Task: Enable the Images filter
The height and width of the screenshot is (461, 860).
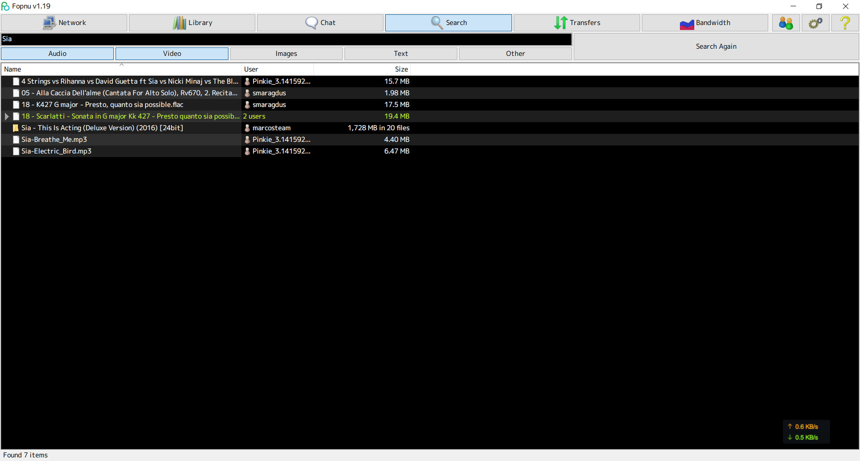Action: tap(286, 54)
